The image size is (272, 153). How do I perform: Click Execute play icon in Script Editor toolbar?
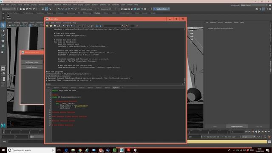pos(101,26)
